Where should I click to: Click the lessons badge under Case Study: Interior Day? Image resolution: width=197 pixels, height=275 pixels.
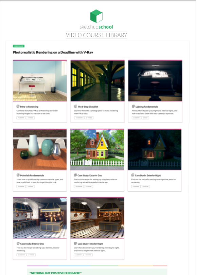click(21, 255)
